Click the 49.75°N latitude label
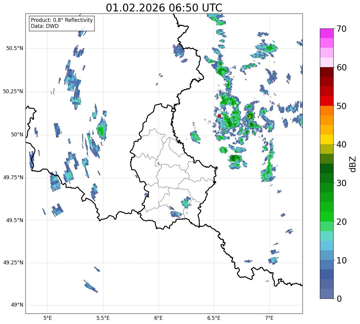The height and width of the screenshot is (324, 360). [x=13, y=177]
